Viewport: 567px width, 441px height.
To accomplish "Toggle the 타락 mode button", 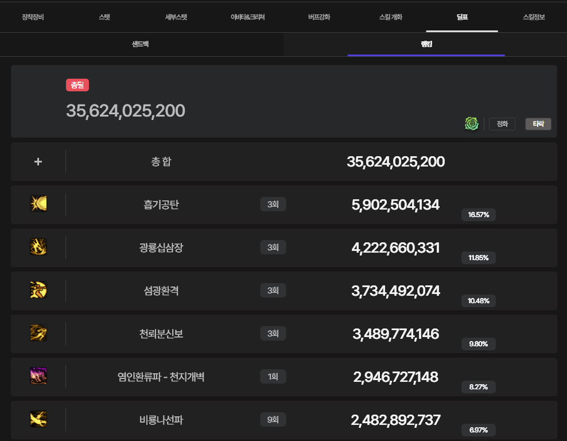I will pyautogui.click(x=538, y=124).
